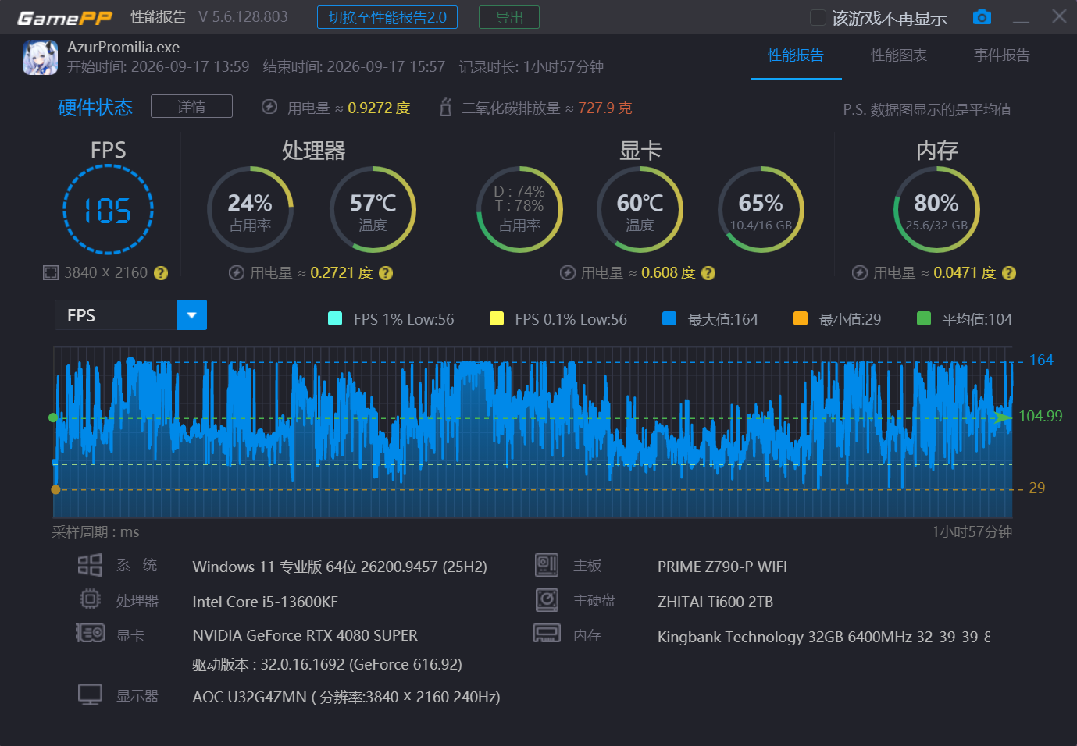Click the 记录时长 1小时57分钟 header text

pyautogui.click(x=531, y=67)
